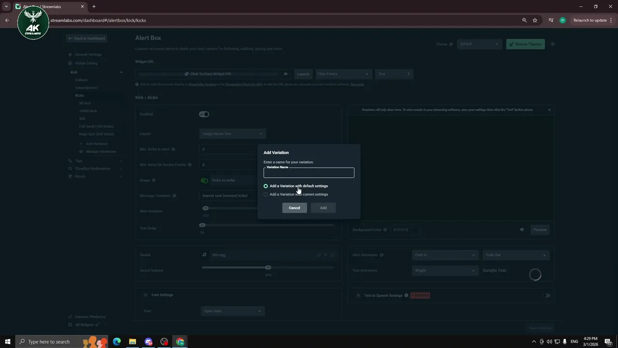The image size is (618, 348).
Task: Toggle Text to Speech Settings switch
Action: [x=547, y=295]
